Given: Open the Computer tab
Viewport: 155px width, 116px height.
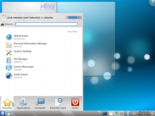Looking at the screenshot, I should point(40,104).
